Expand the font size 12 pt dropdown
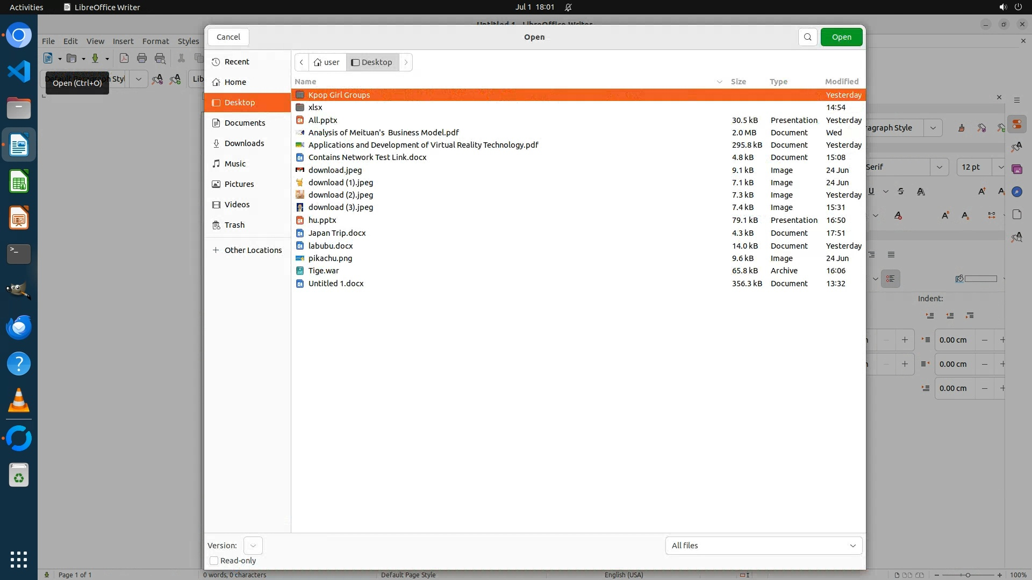This screenshot has height=580, width=1032. (x=1000, y=167)
